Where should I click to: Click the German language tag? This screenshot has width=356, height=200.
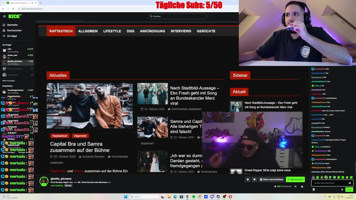pyautogui.click(x=68, y=186)
